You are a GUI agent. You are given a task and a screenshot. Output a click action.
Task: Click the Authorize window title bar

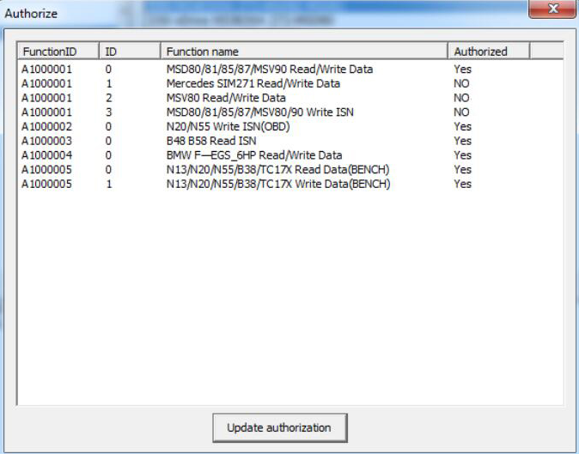(x=264, y=13)
